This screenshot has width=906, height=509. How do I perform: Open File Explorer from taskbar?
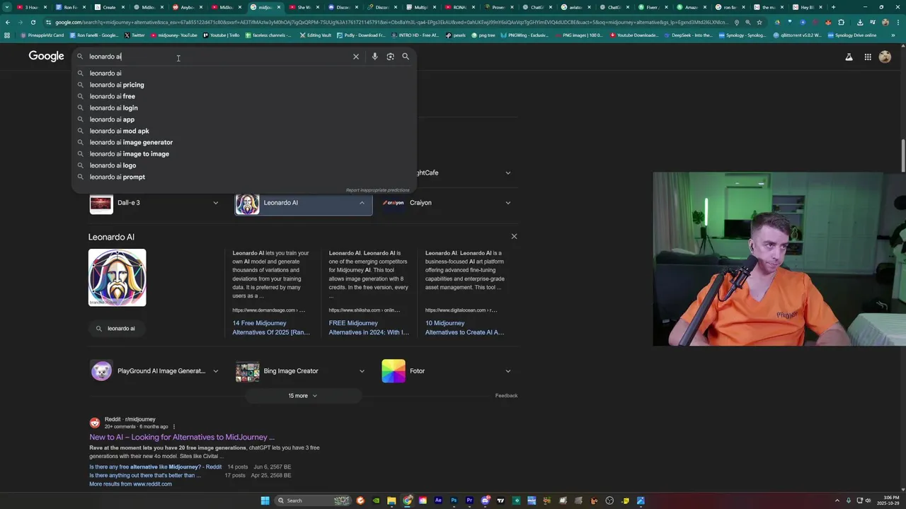click(x=391, y=501)
